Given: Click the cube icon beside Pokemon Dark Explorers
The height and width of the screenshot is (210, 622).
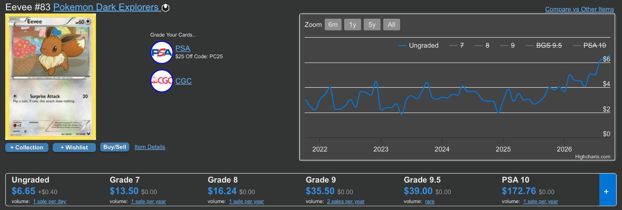Looking at the screenshot, I should coord(166,8).
